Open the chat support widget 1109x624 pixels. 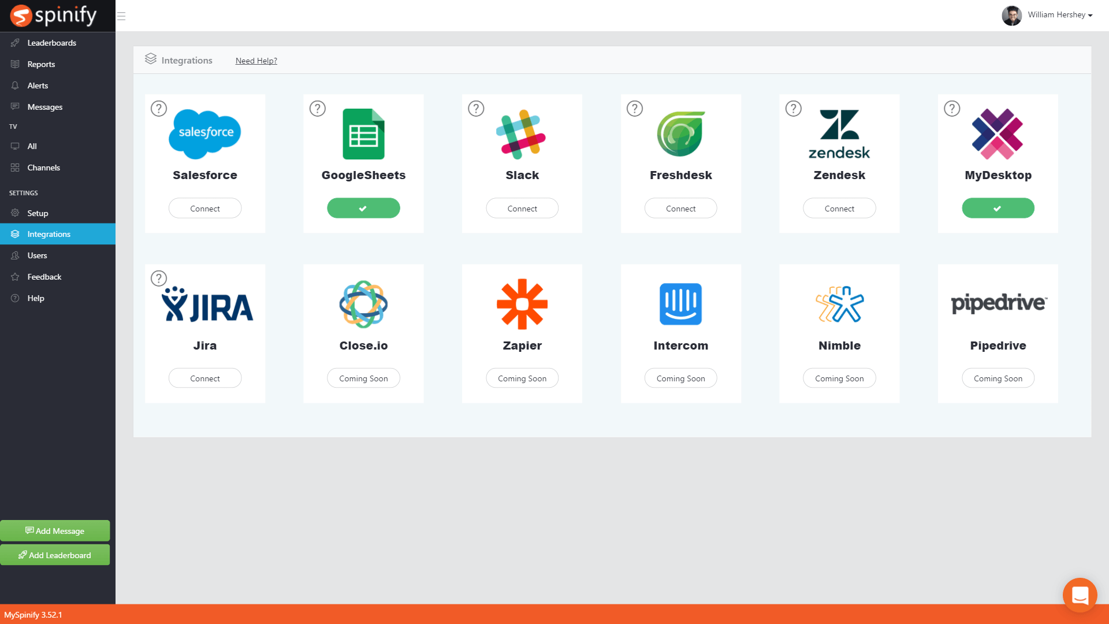pyautogui.click(x=1080, y=595)
